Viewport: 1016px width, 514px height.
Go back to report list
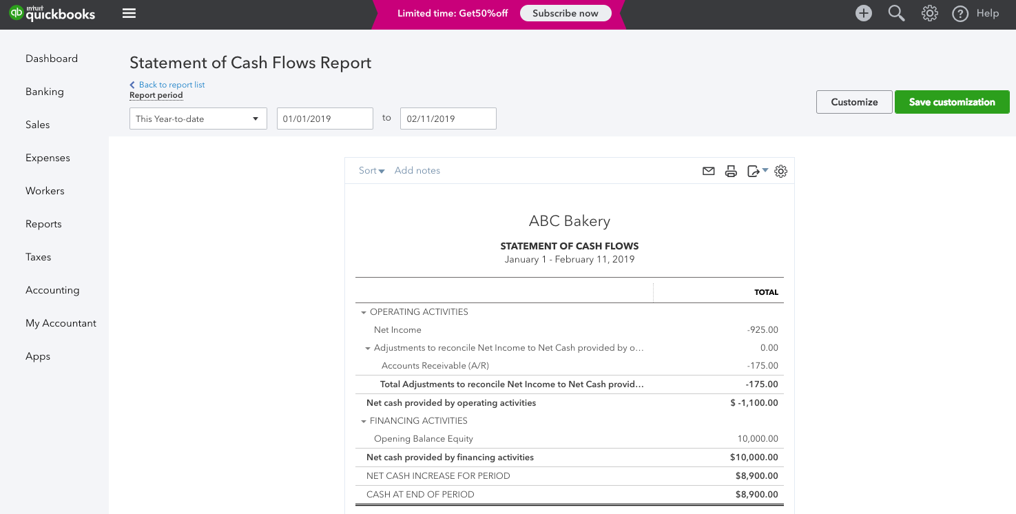pos(167,84)
